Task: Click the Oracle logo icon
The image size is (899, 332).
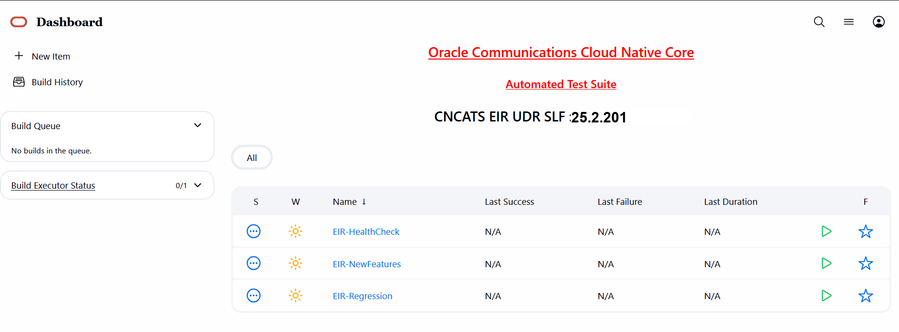Action: click(x=19, y=22)
